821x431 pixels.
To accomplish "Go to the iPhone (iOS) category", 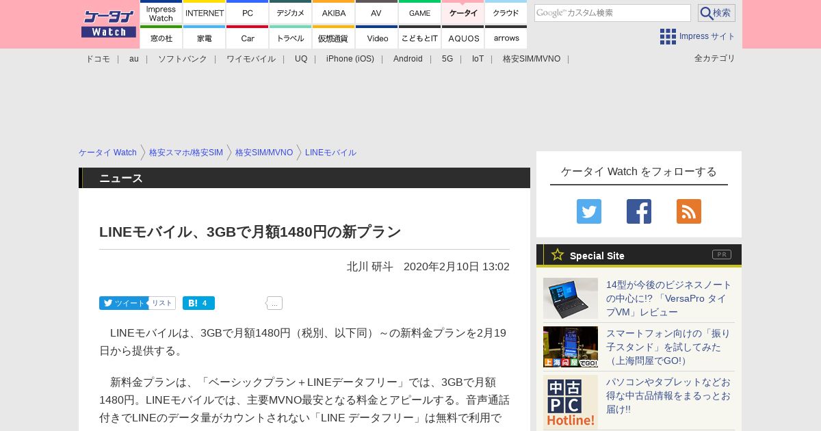I will 350,59.
